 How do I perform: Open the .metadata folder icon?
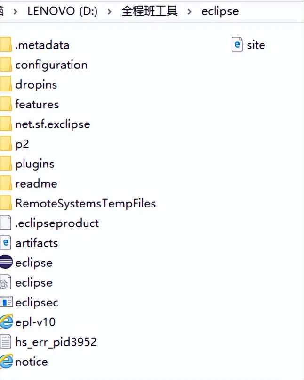pyautogui.click(x=6, y=45)
